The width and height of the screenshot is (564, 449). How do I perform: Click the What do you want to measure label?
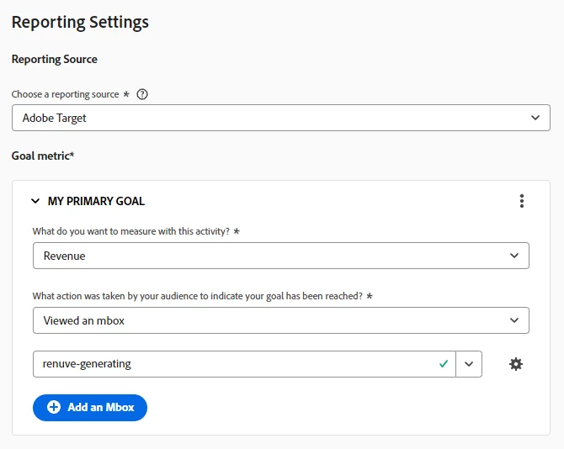pyautogui.click(x=131, y=231)
